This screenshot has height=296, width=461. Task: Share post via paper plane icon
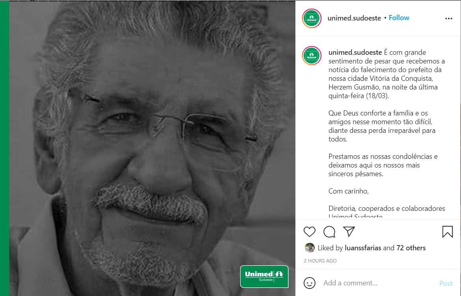[x=349, y=232]
